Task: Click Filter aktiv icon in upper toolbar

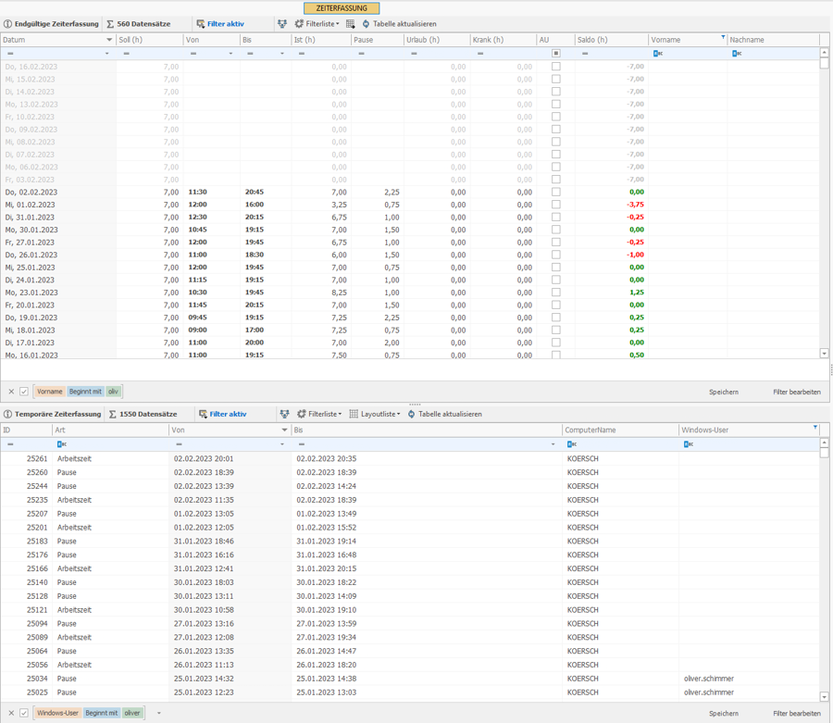Action: pyautogui.click(x=200, y=24)
